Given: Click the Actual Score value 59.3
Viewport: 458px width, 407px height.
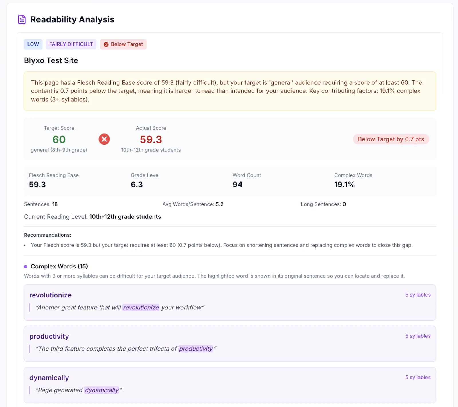Looking at the screenshot, I should pos(151,139).
